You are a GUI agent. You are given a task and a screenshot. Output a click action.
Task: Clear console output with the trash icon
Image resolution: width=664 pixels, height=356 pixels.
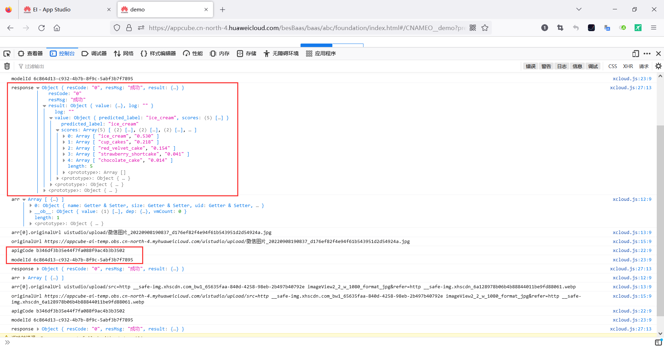(7, 66)
